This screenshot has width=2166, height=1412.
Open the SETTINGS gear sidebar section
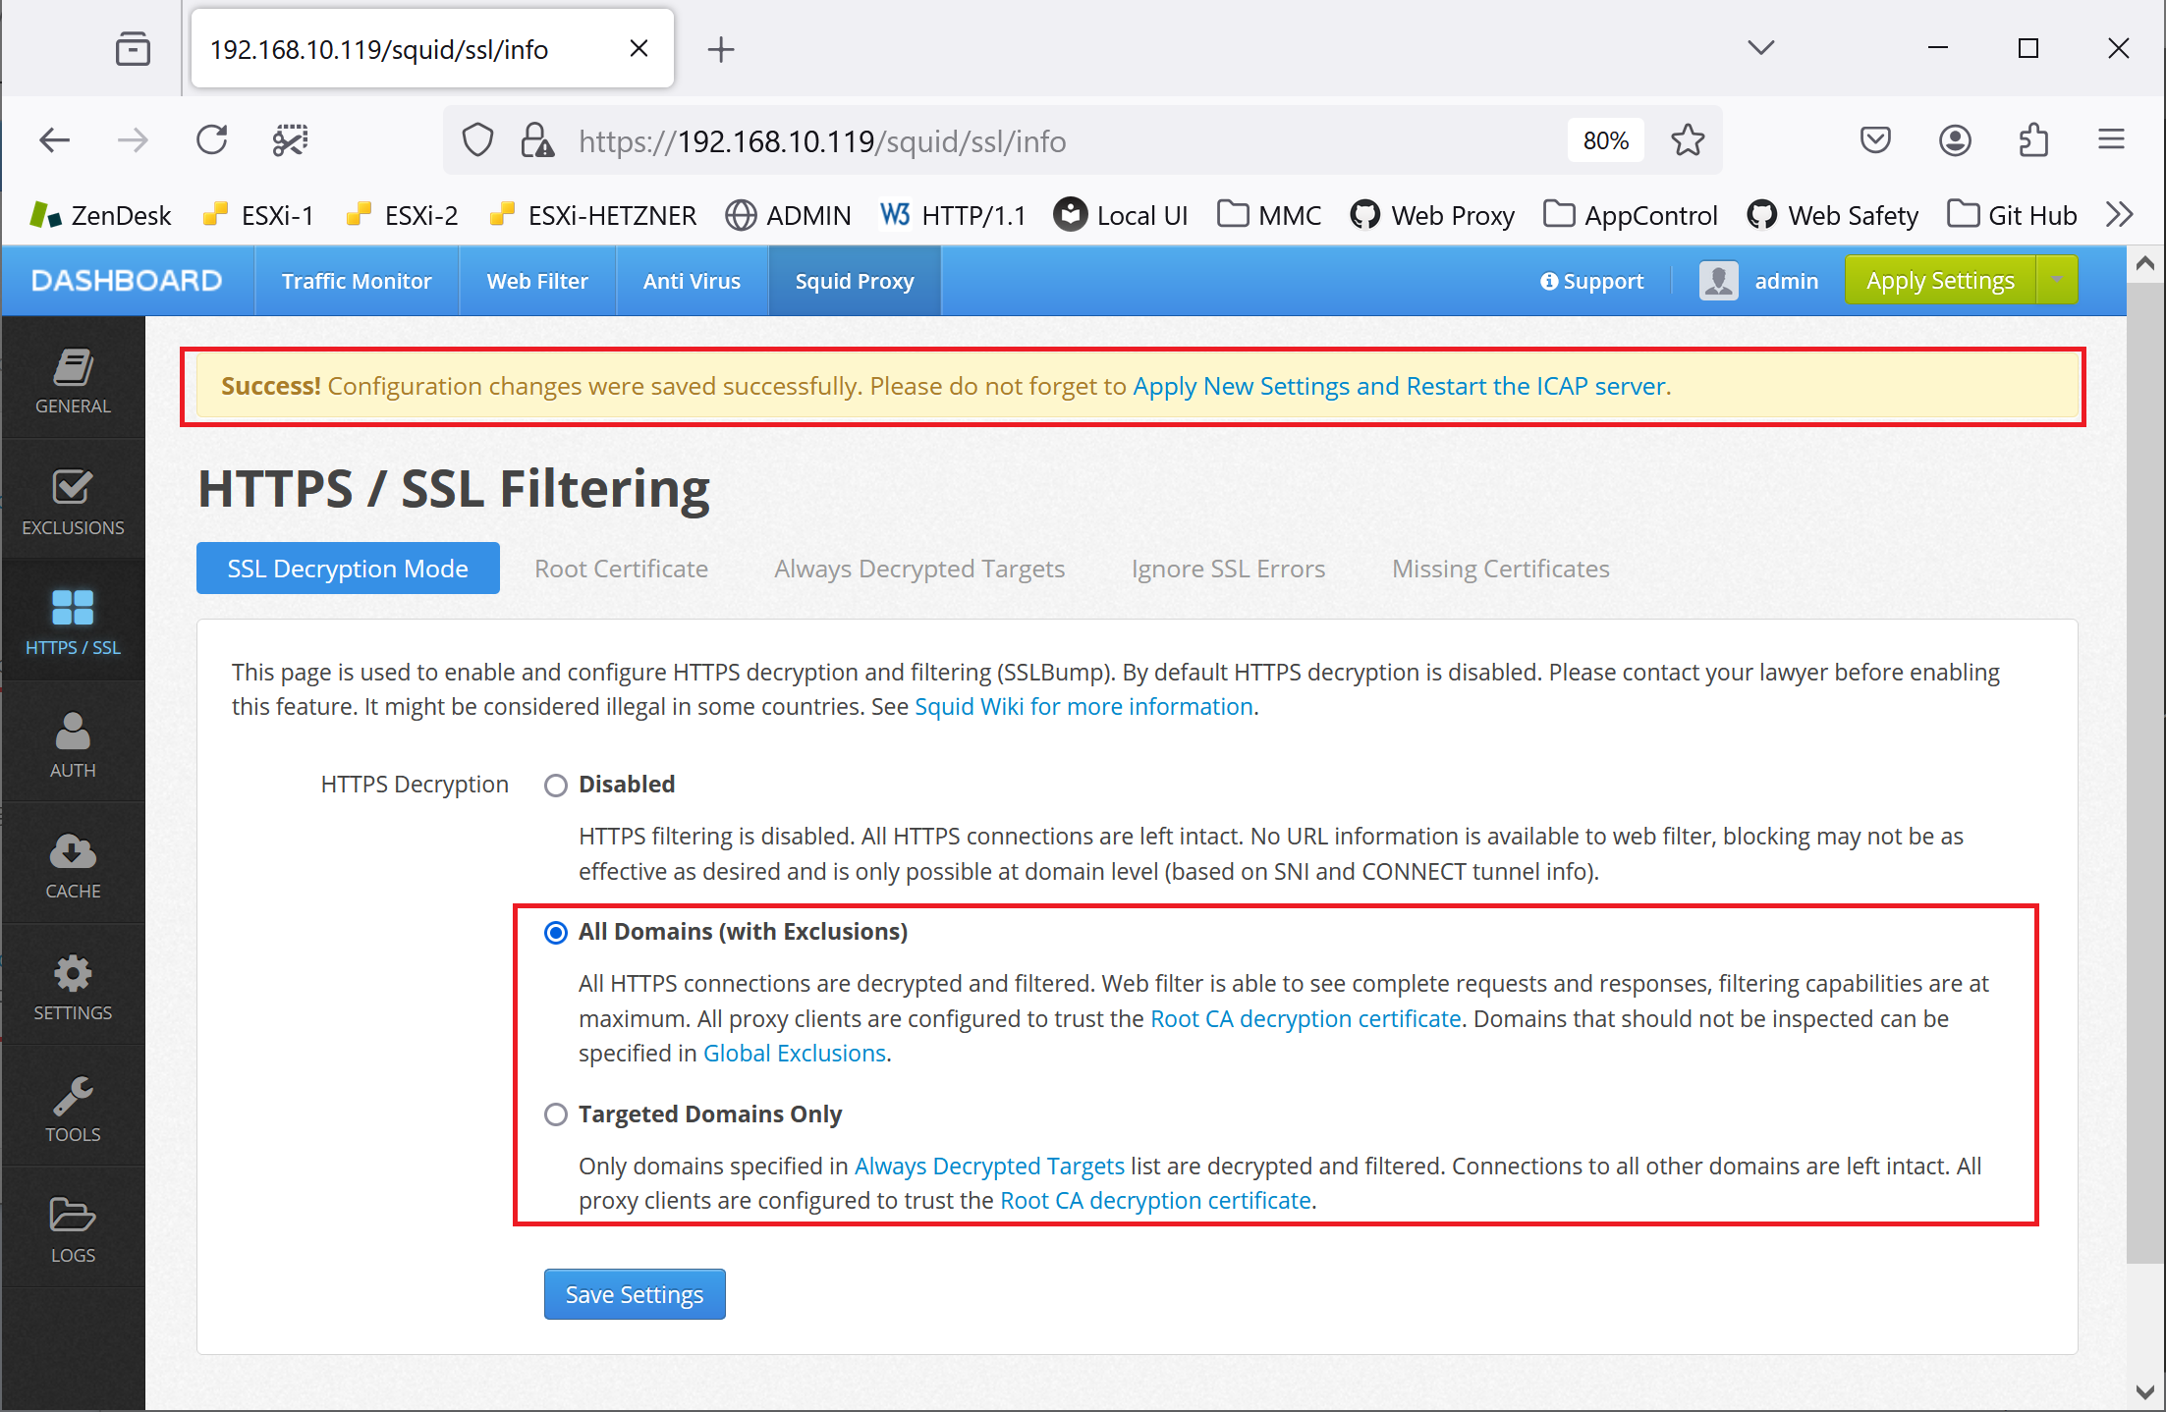(x=73, y=987)
